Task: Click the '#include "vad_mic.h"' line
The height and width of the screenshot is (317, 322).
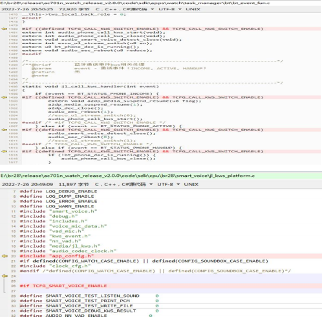Action: click(x=52, y=231)
